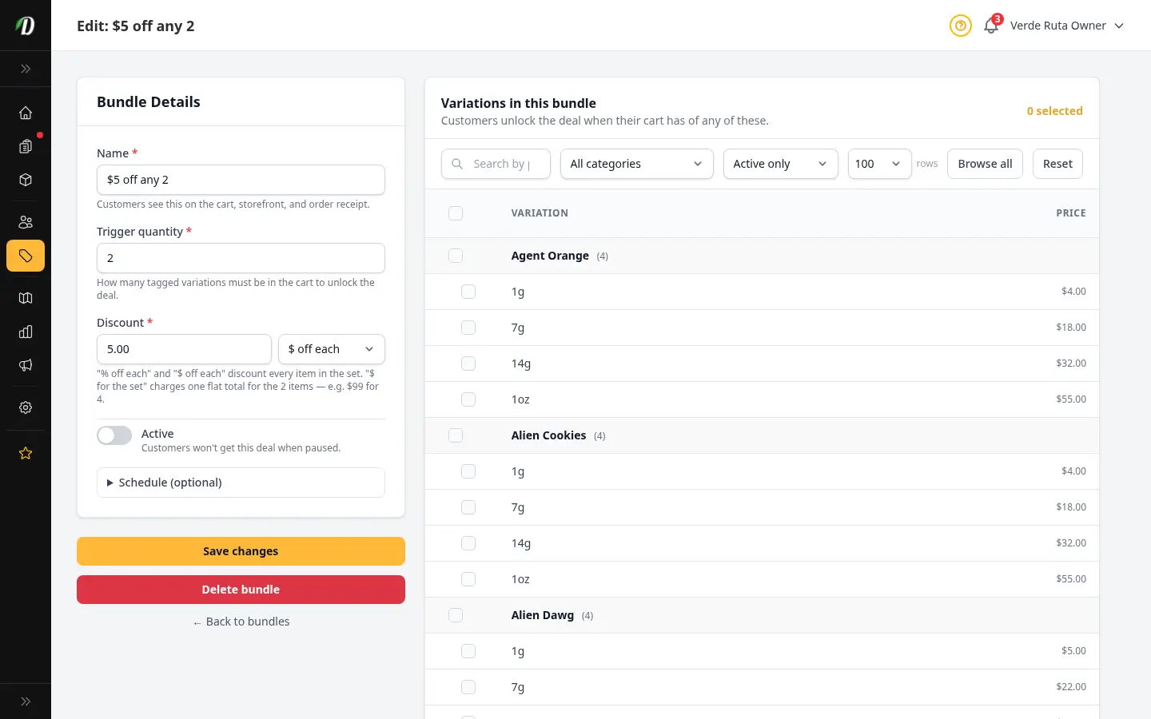
Task: Open the customers people icon
Action: pyautogui.click(x=26, y=222)
